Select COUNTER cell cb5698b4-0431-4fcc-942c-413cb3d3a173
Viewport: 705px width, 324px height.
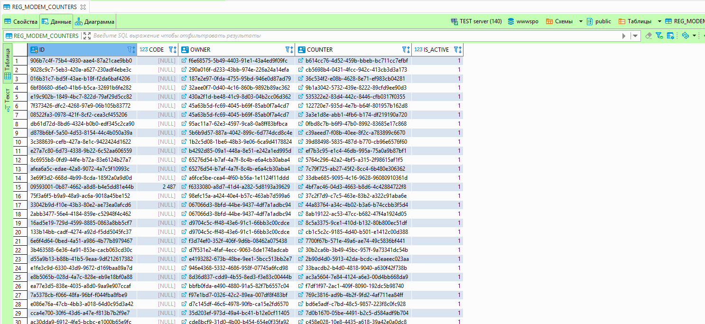tap(353, 70)
